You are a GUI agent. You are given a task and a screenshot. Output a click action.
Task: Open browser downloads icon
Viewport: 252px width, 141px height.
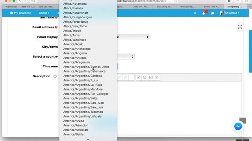coord(229,1)
